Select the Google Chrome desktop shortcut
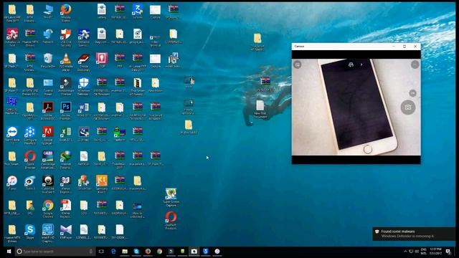Viewport: 459px width, 258px height. click(x=48, y=209)
